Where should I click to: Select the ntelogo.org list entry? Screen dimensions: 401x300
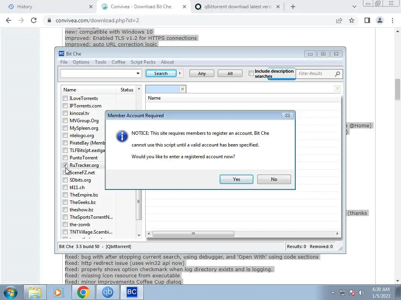click(x=81, y=136)
